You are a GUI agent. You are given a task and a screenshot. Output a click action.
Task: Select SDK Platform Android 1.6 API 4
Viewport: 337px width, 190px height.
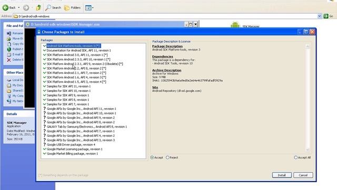(x=76, y=78)
